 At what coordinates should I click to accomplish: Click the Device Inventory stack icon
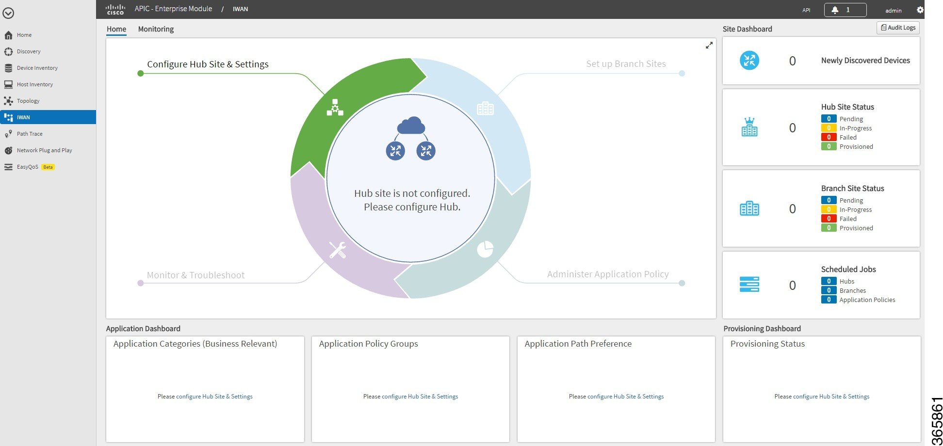tap(8, 68)
